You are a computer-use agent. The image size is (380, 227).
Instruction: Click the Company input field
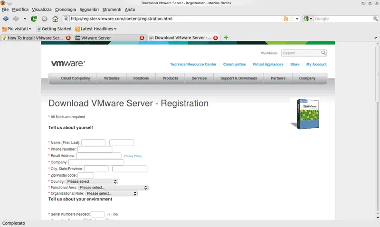pyautogui.click(x=96, y=162)
